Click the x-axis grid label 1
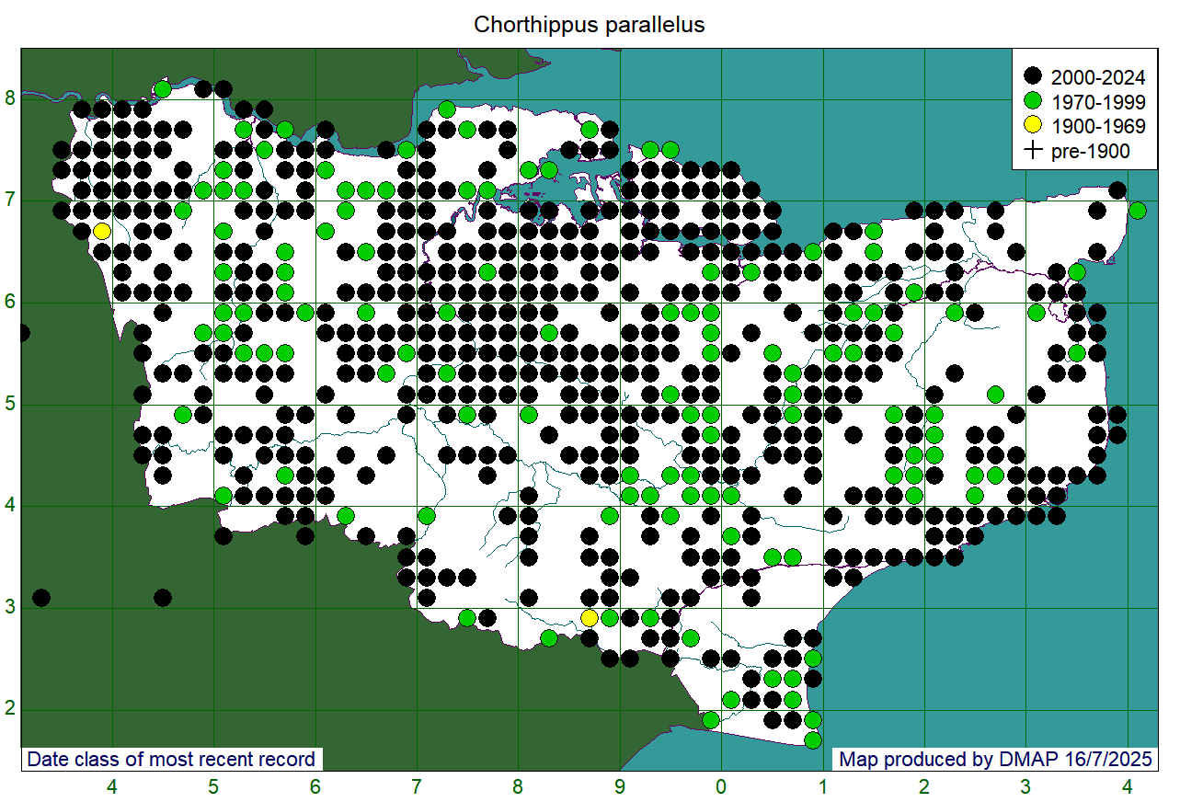This screenshot has width=1180, height=802. tap(823, 786)
